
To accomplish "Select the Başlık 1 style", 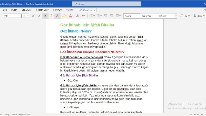I will pos(164,16).
